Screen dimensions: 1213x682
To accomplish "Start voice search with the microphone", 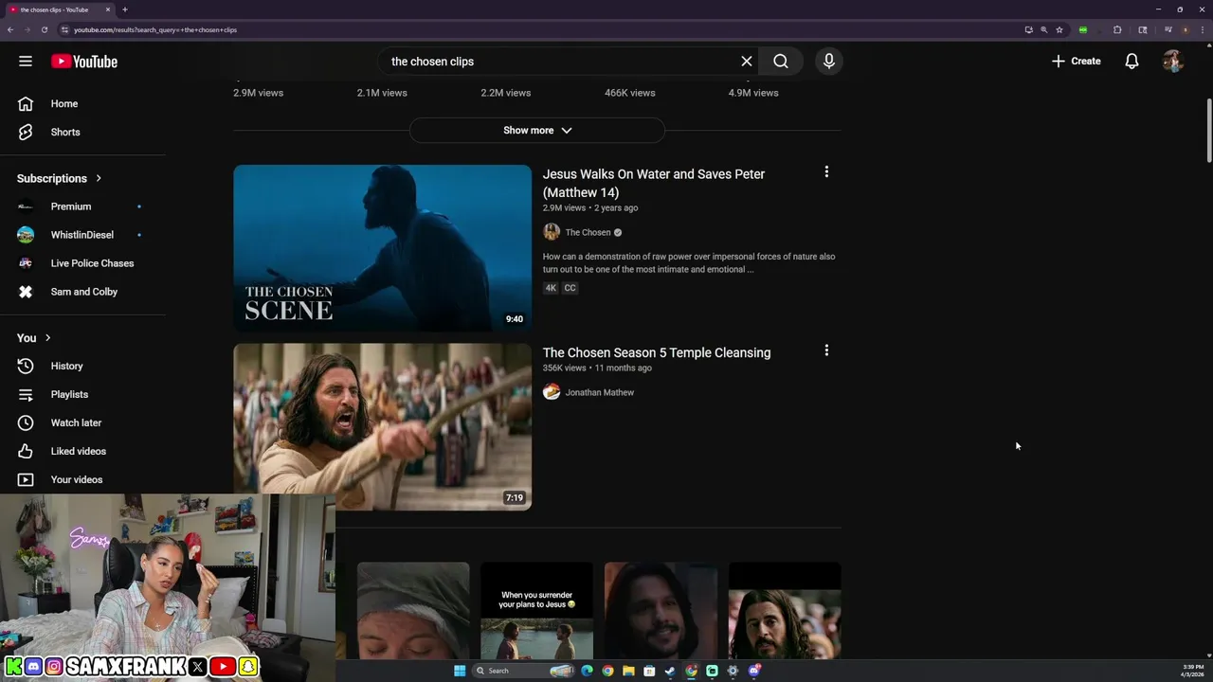I will pos(829,62).
